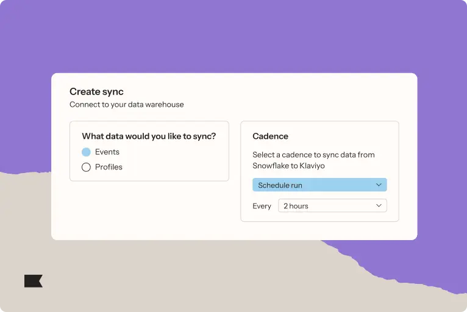
Task: Click the "Schedule run" text in dropdown
Action: (x=280, y=185)
